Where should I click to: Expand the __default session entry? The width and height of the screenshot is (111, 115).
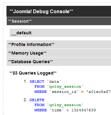point(60,33)
